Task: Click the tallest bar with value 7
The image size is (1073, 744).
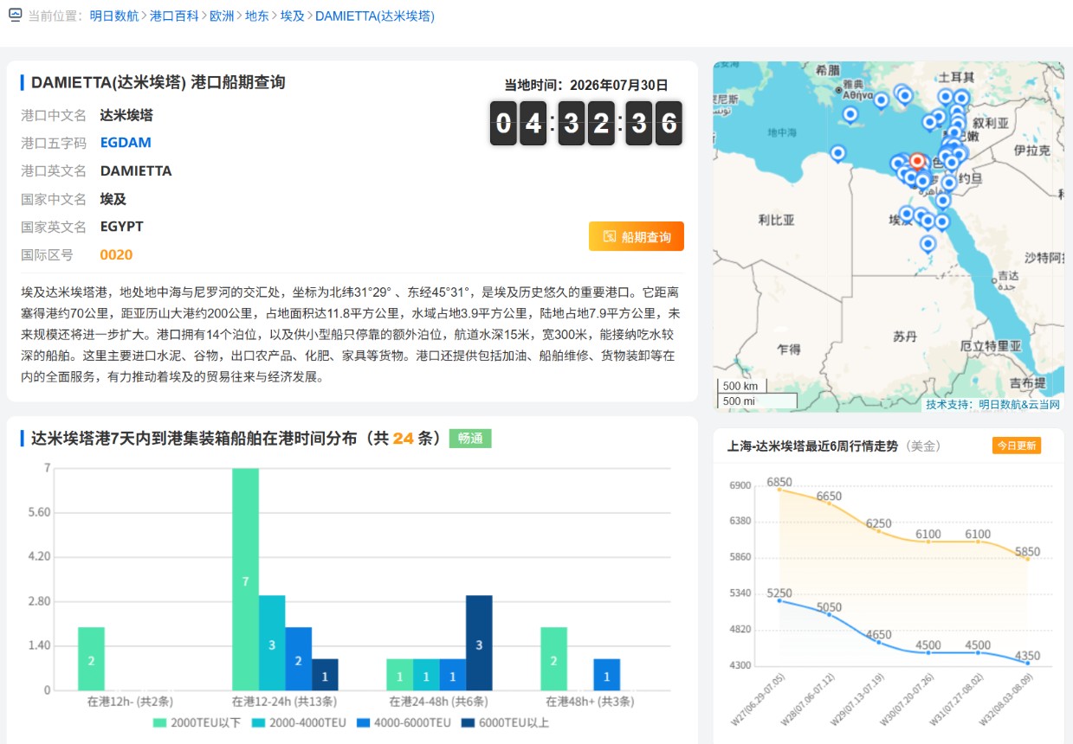Action: coord(246,580)
